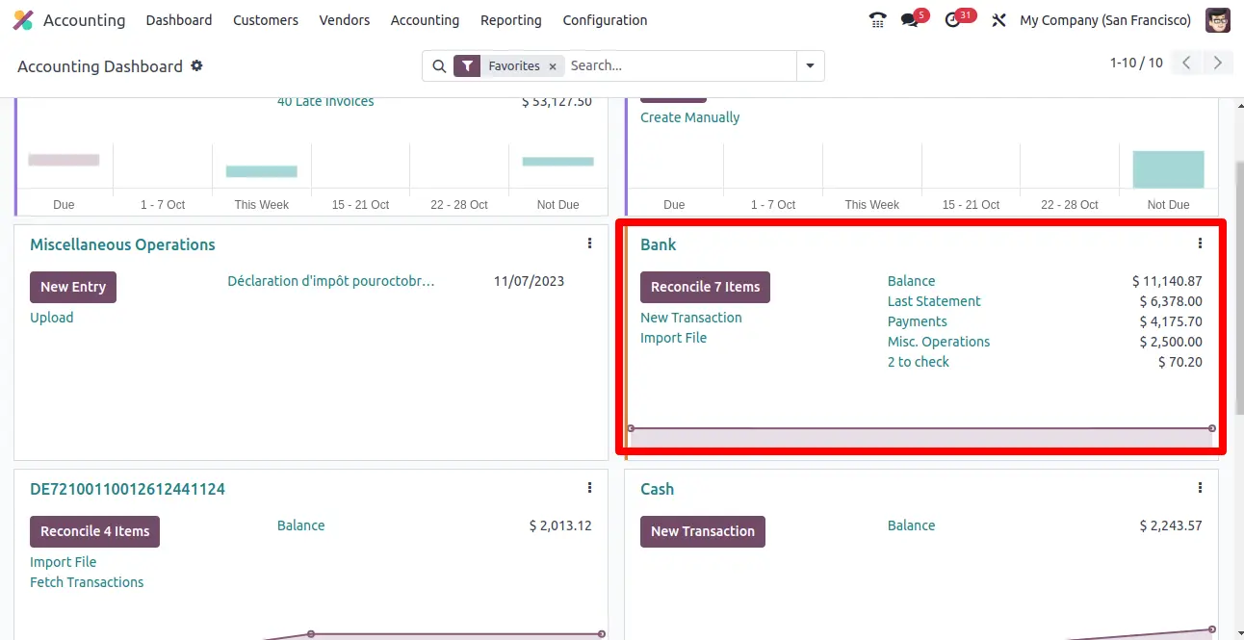Click the Accounting Dashboard breadcrumb title
1244x640 pixels.
coord(100,66)
